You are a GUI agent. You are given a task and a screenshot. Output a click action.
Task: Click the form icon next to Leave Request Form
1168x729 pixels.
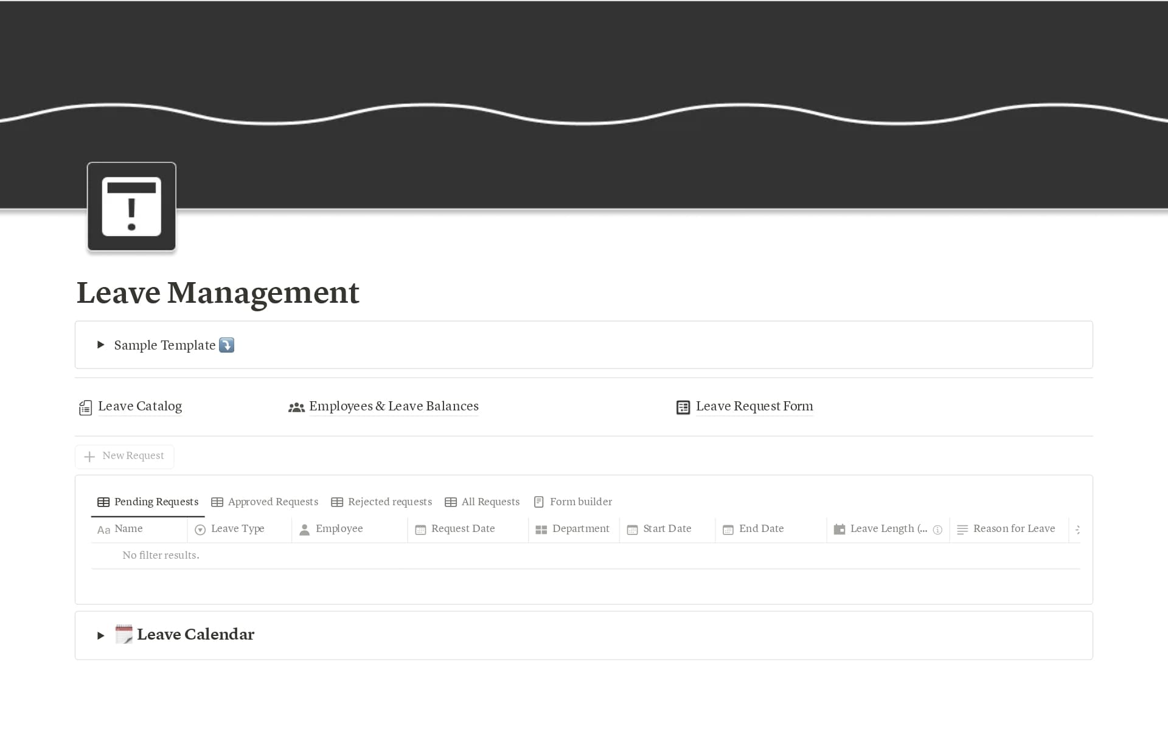tap(682, 407)
